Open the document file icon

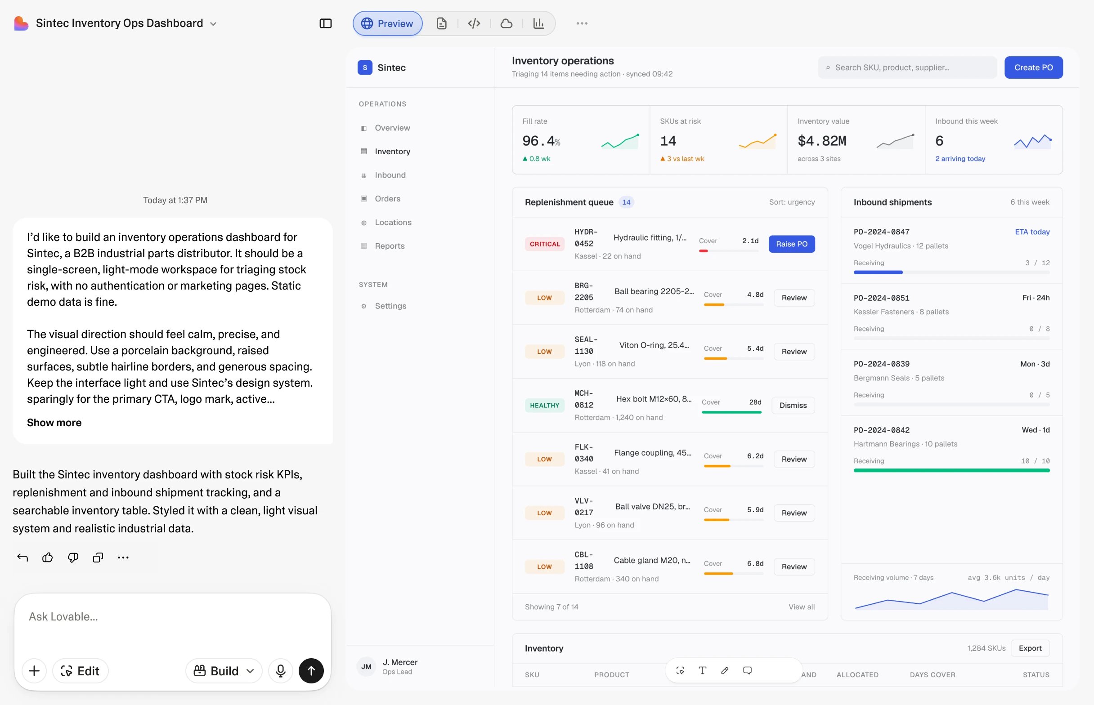point(441,23)
